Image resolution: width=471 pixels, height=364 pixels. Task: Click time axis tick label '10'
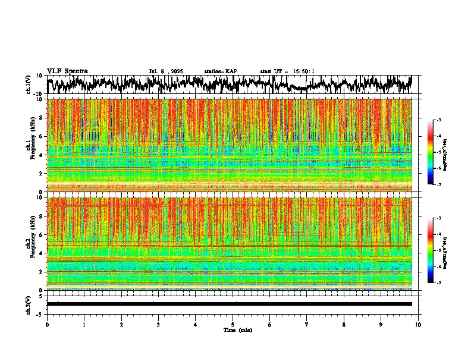[418, 325]
